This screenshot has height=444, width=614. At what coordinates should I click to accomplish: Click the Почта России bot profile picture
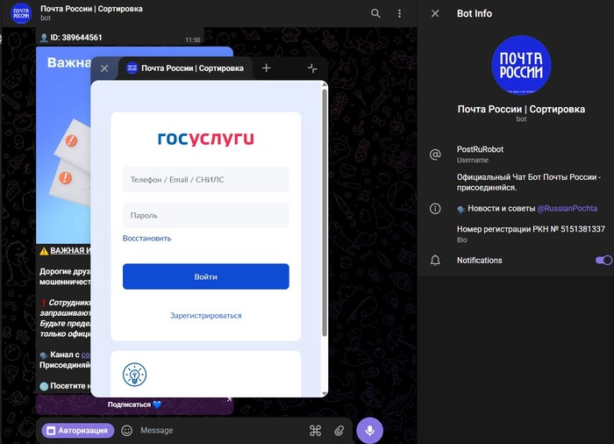[521, 65]
